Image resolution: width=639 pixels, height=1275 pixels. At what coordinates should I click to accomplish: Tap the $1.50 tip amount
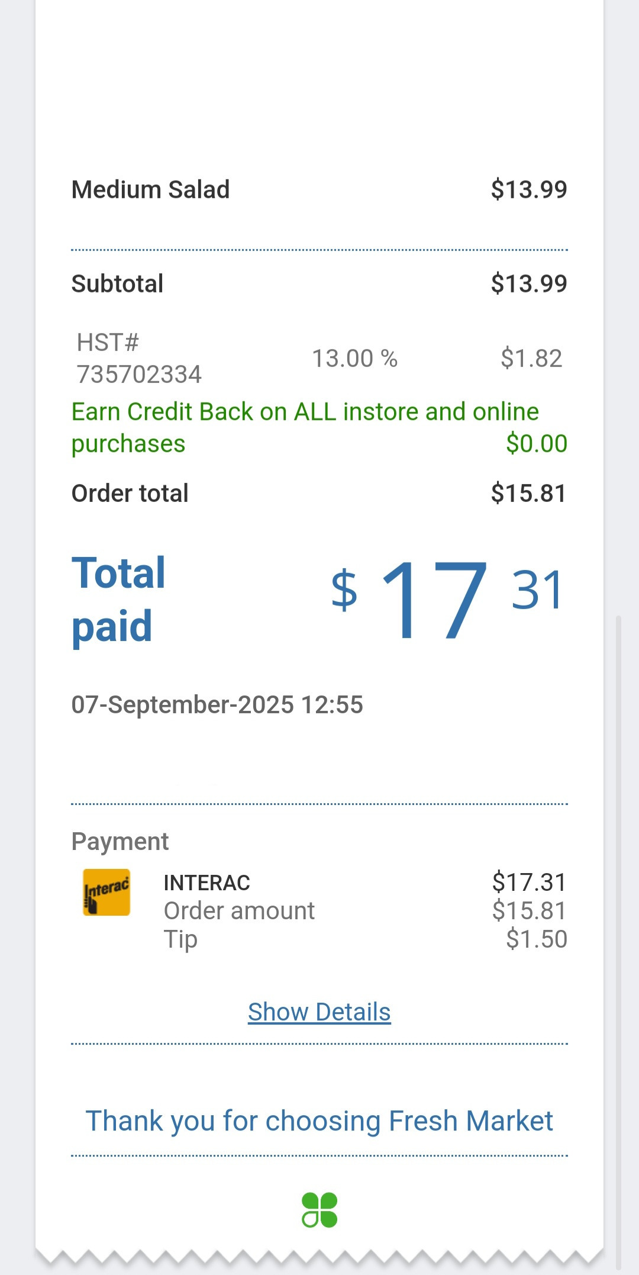tap(536, 939)
